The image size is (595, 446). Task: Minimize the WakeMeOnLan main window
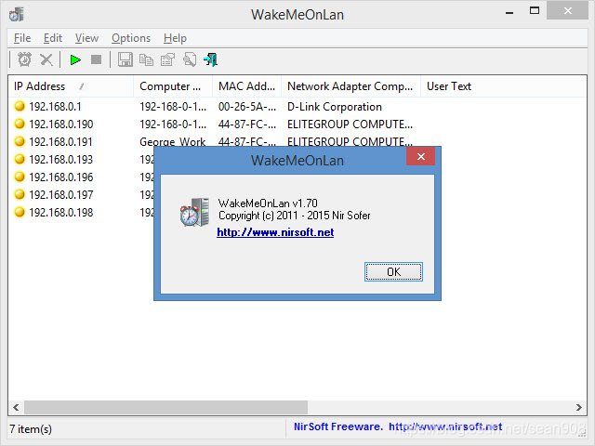[x=509, y=12]
